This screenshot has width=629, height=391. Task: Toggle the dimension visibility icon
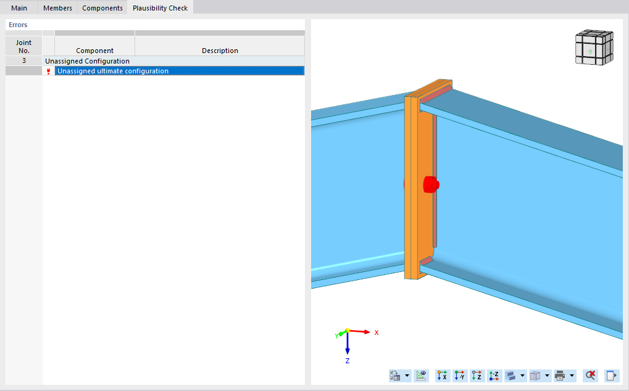click(x=421, y=376)
